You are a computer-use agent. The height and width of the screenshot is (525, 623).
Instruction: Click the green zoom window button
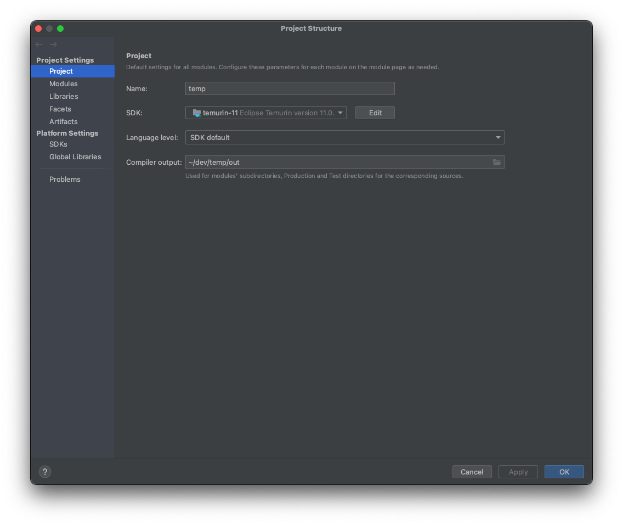pos(60,29)
